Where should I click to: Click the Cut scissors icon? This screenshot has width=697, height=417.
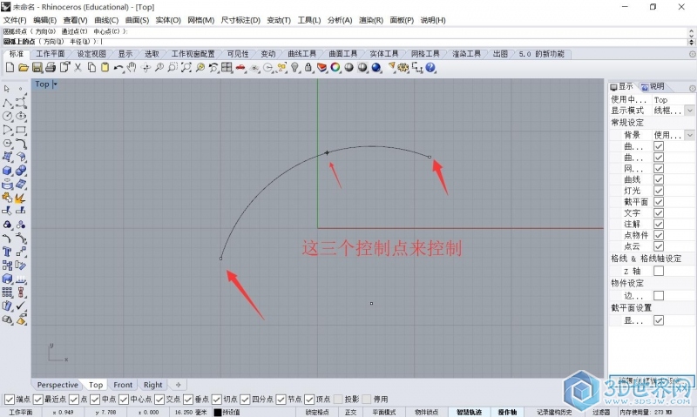click(78, 68)
